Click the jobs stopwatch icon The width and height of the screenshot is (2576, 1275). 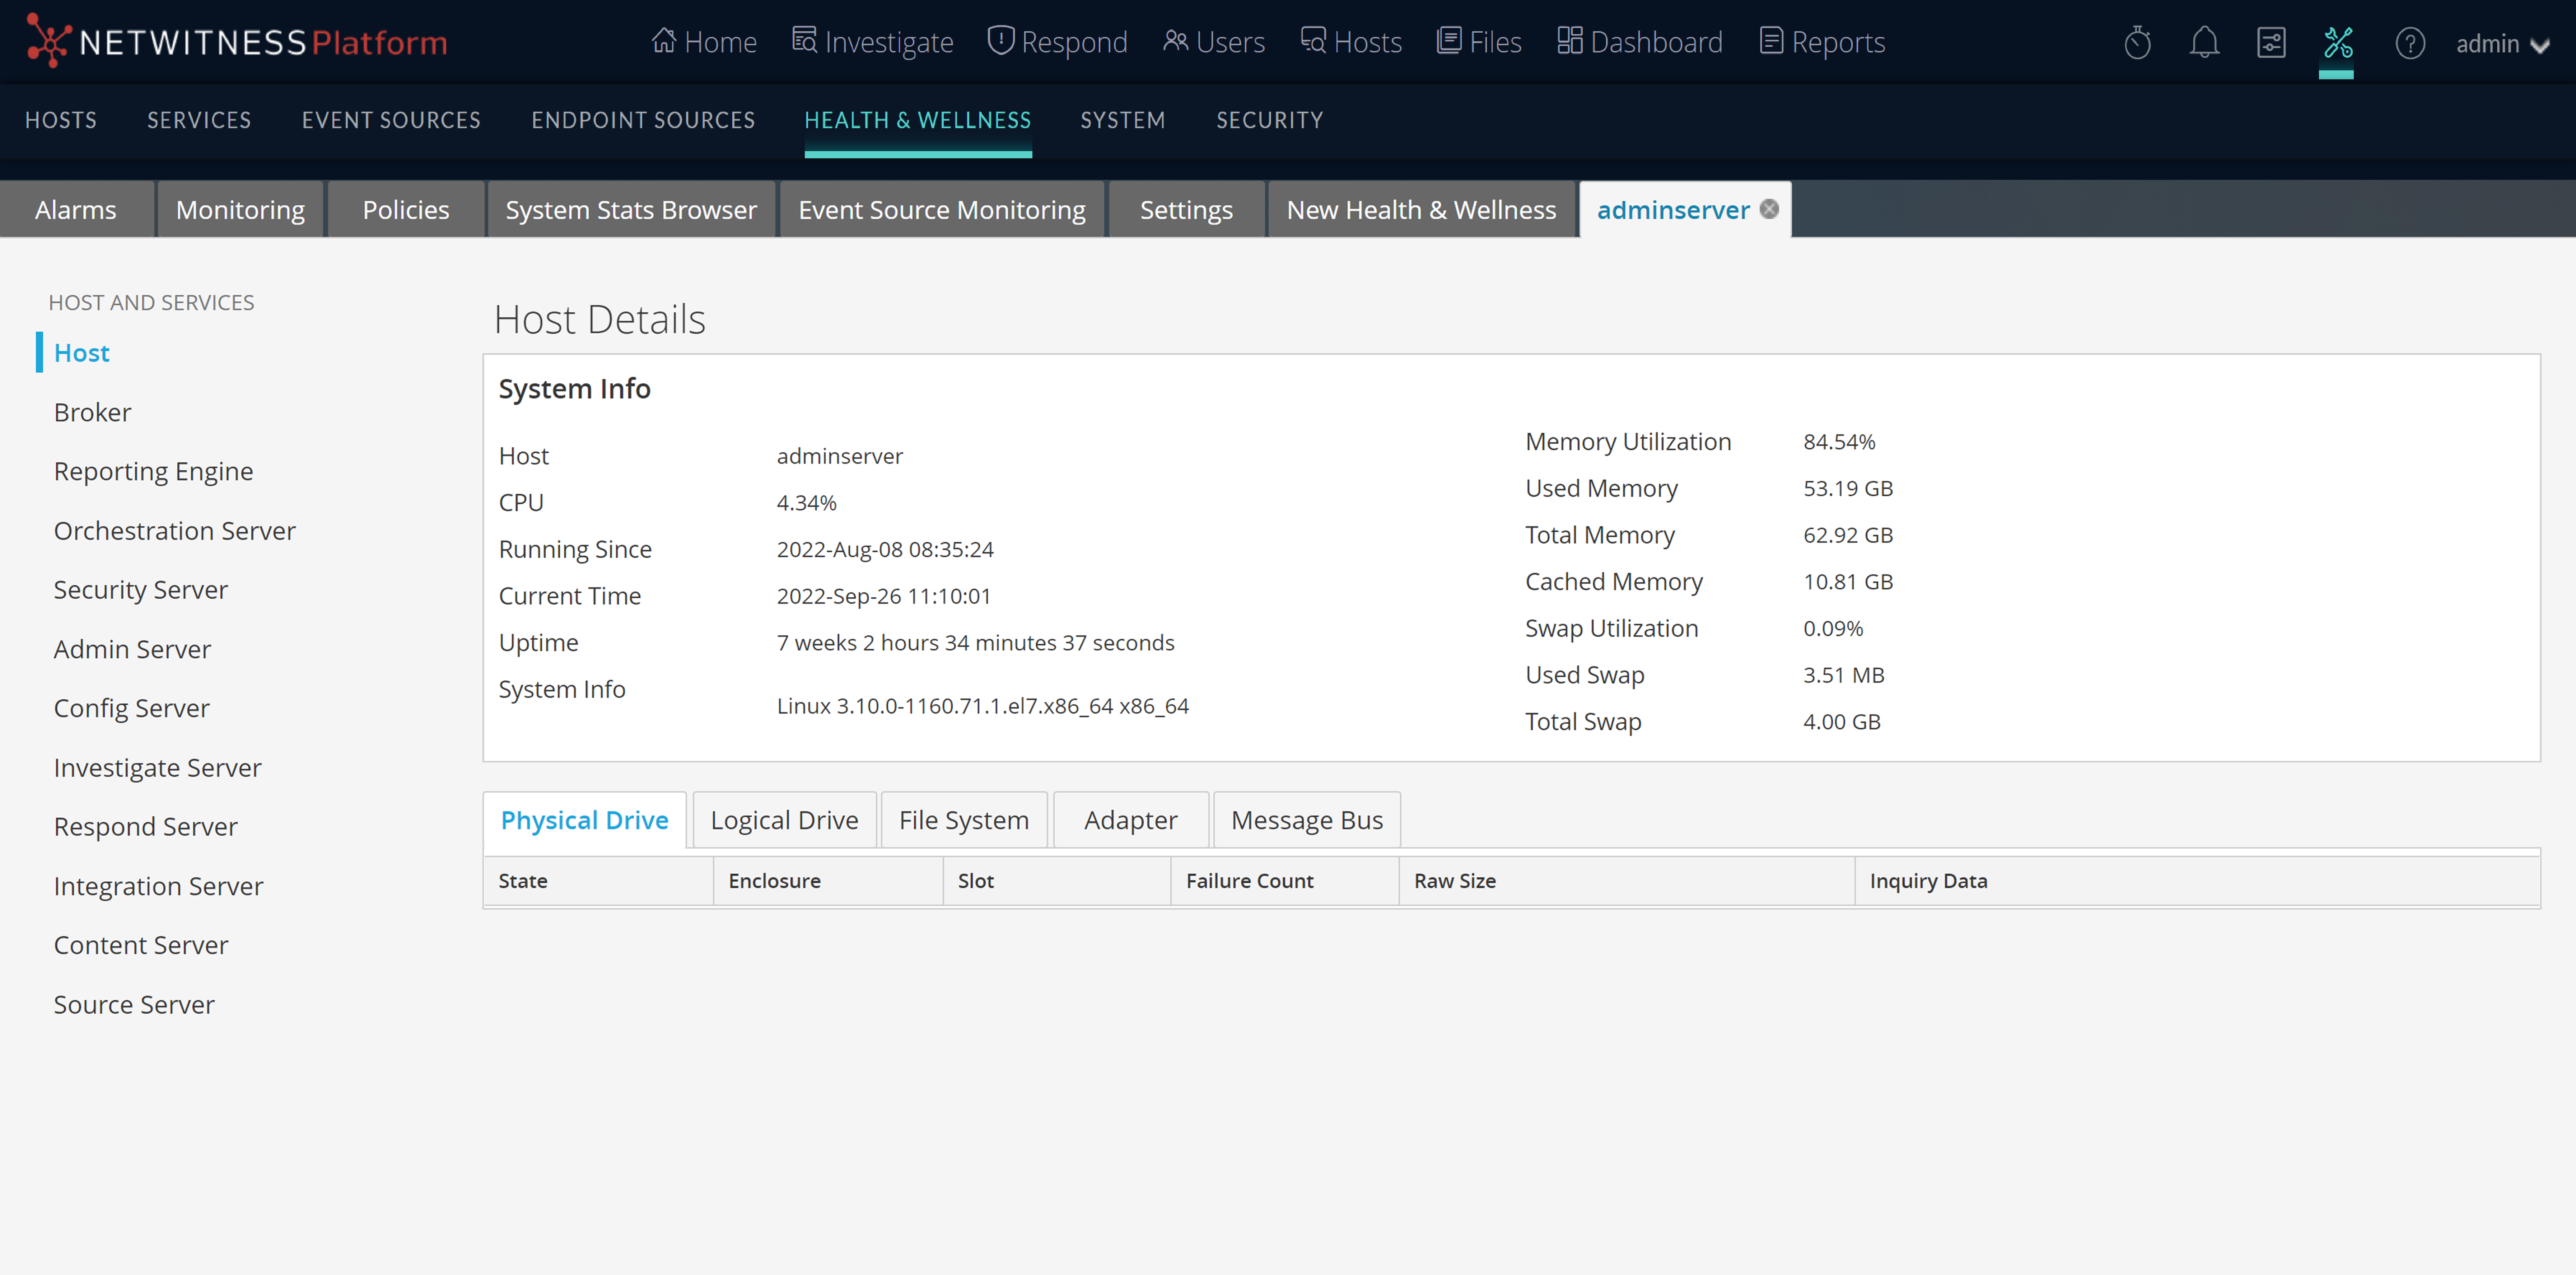pos(2138,42)
